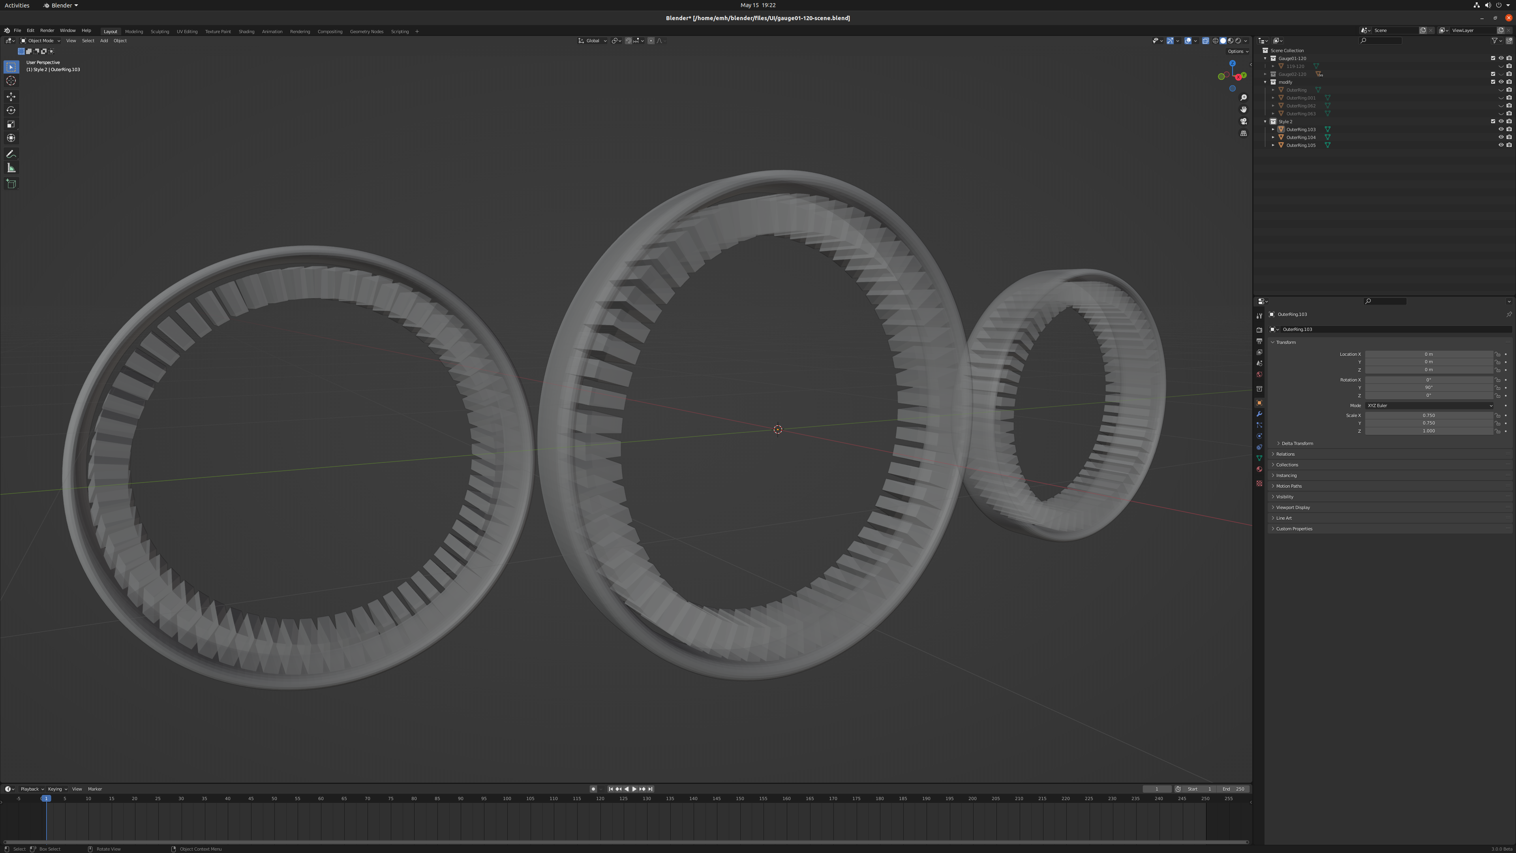Click the Z axis on navigation gizmo

tap(1232, 64)
